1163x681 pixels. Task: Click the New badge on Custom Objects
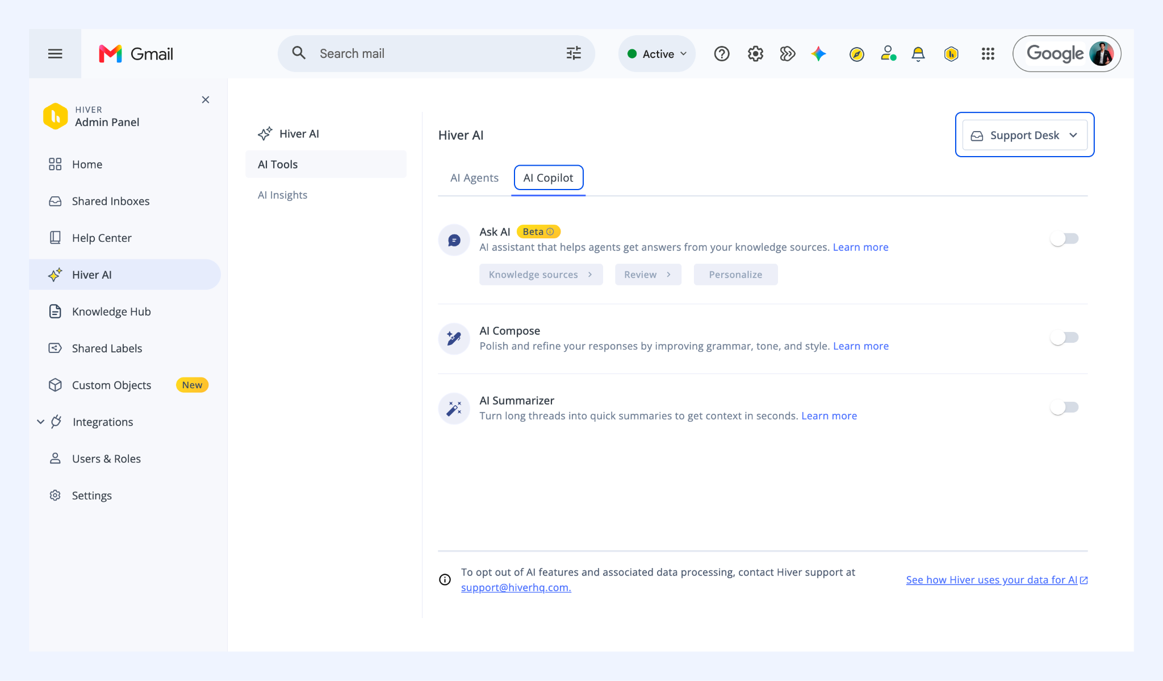click(193, 385)
